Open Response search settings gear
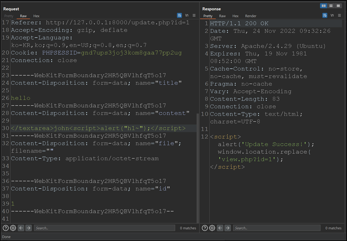347x241 pixels. coord(212,228)
